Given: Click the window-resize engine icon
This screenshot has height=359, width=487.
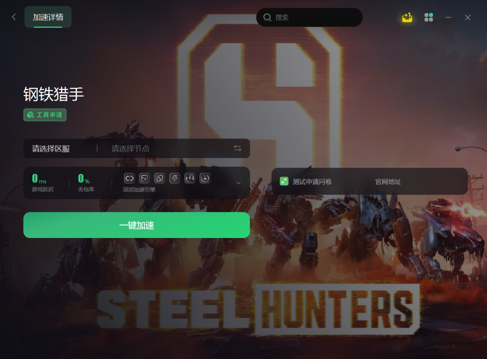Looking at the screenshot, I should (145, 179).
